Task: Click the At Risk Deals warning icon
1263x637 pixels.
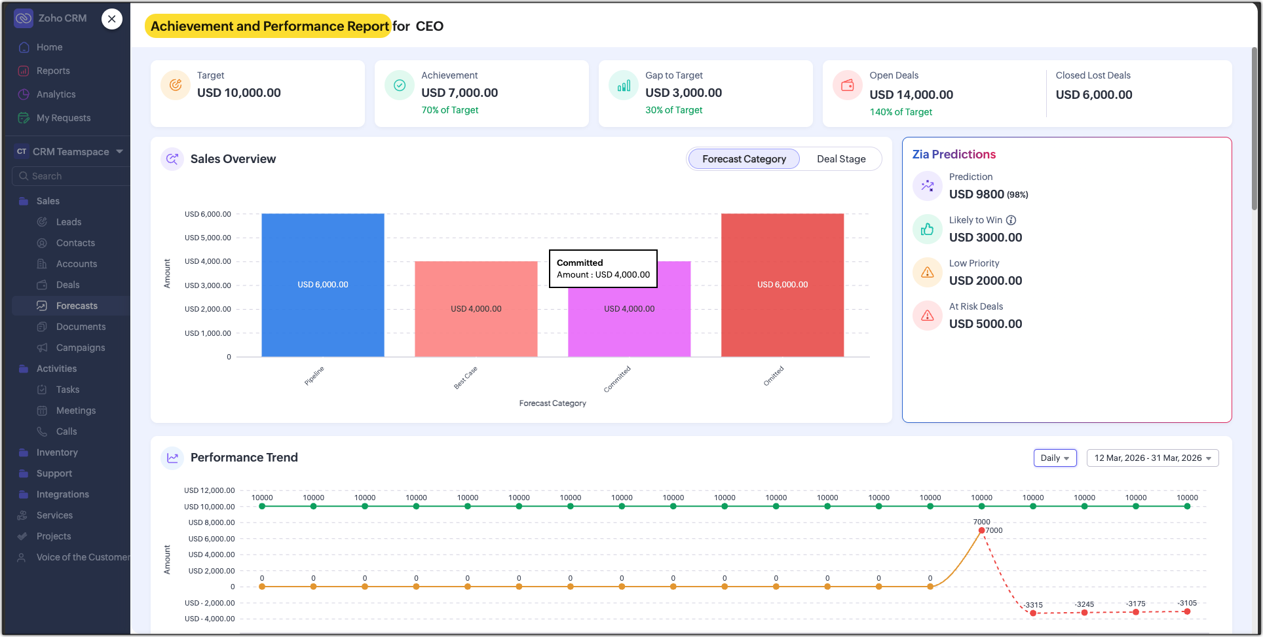Action: [928, 316]
